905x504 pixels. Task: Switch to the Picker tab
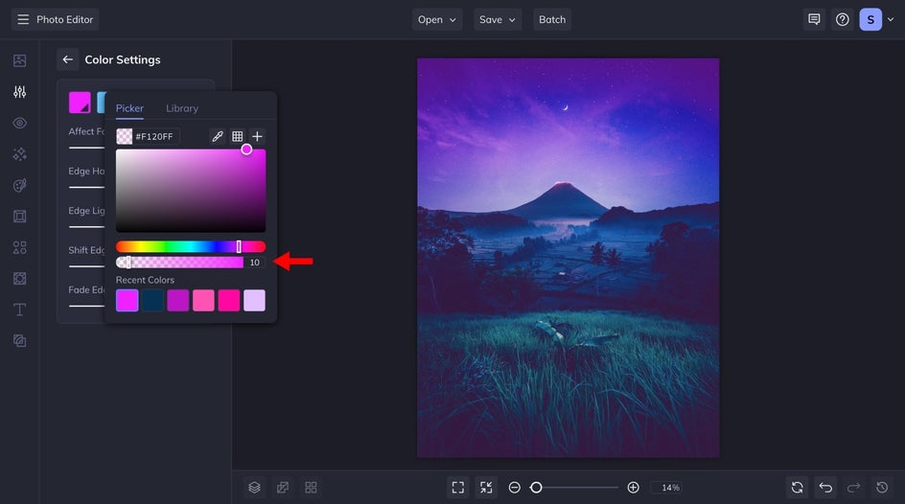[129, 108]
